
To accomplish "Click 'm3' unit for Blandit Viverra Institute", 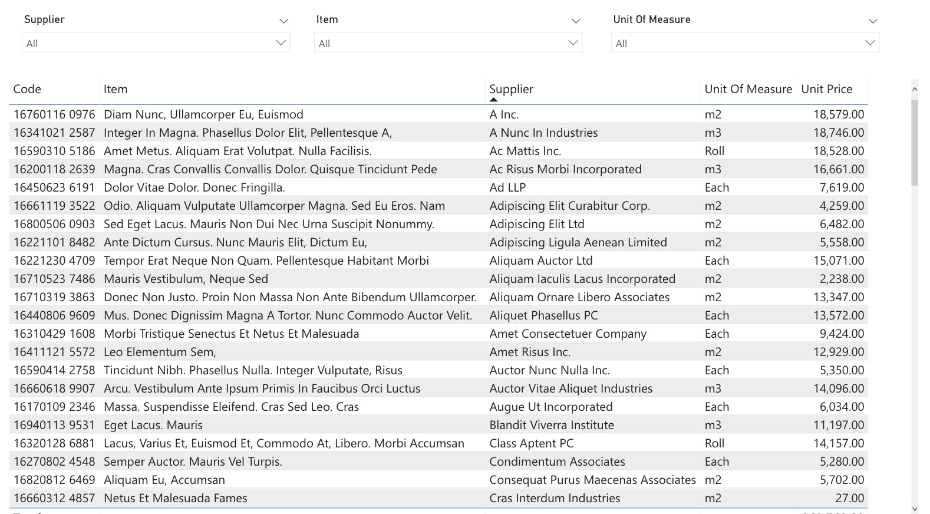I will 713,425.
